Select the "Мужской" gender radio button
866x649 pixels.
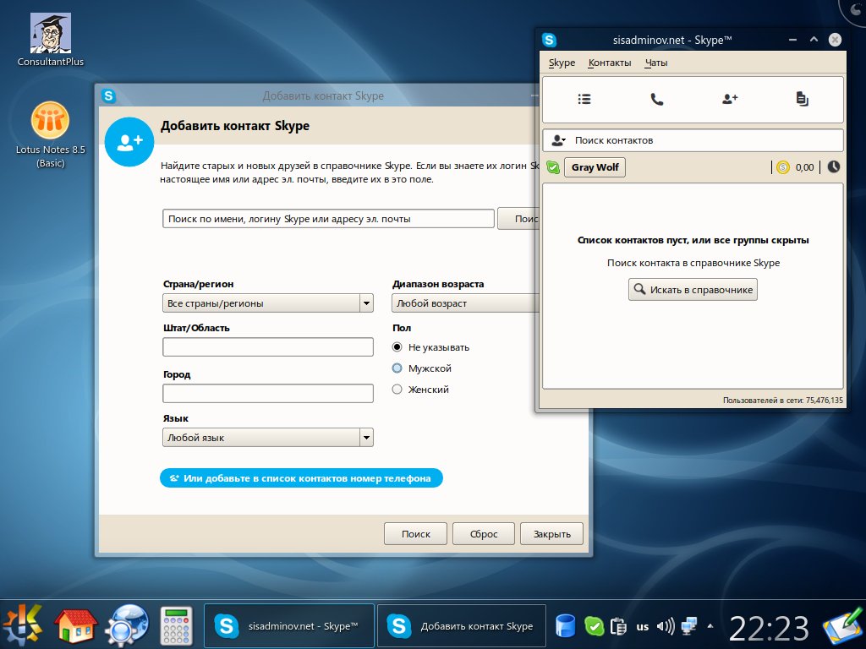tap(397, 368)
